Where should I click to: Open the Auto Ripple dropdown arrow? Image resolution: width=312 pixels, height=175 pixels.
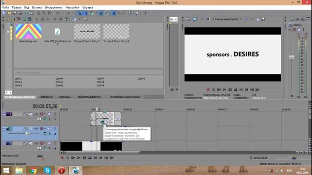97,13
